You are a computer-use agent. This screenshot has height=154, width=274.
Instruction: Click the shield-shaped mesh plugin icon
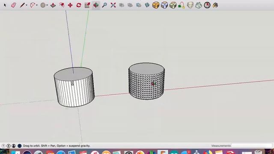190,5
